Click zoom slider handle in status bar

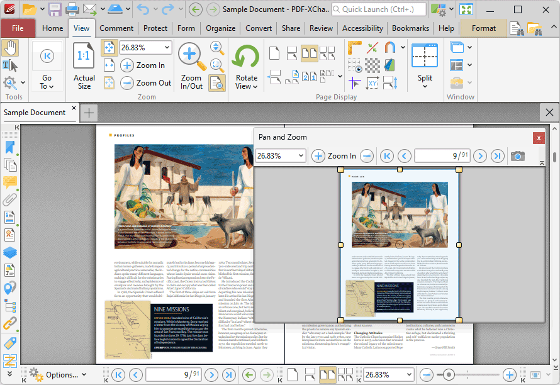coord(449,375)
